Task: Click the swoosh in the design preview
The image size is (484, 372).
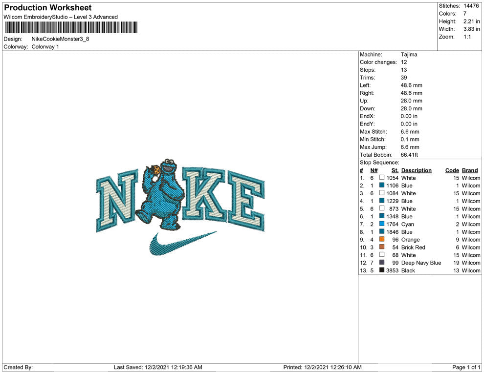Action: pos(183,243)
